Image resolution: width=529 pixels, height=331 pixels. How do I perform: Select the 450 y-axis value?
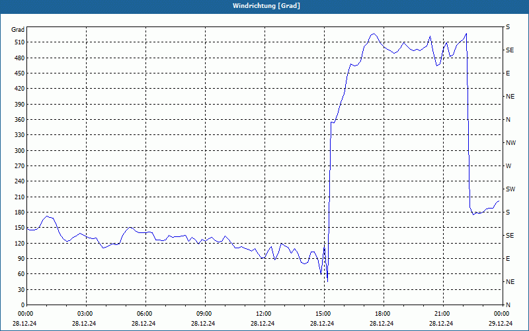click(19, 73)
